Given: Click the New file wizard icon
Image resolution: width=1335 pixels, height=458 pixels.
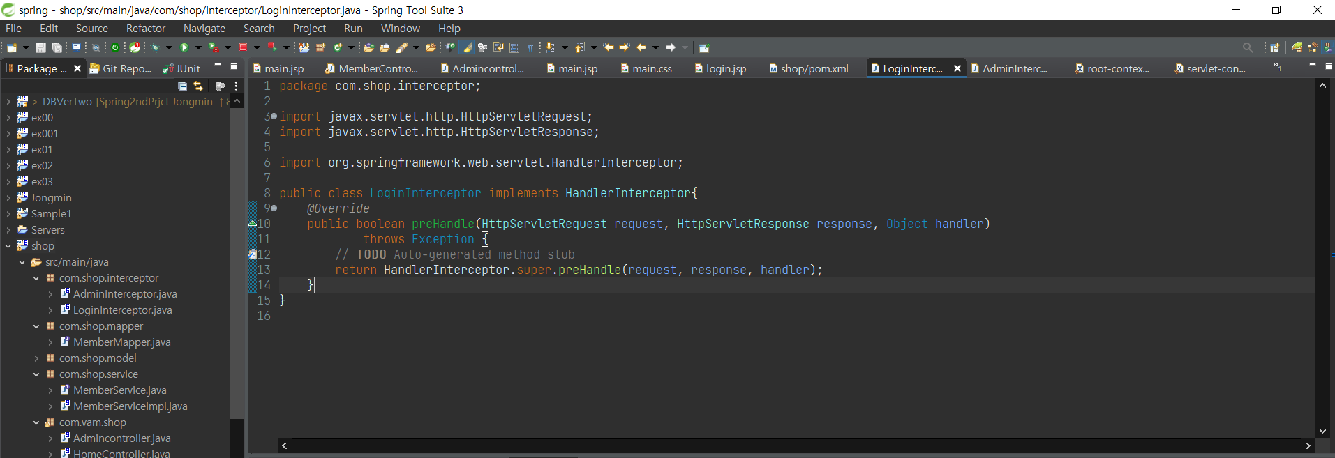Looking at the screenshot, I should [x=12, y=47].
